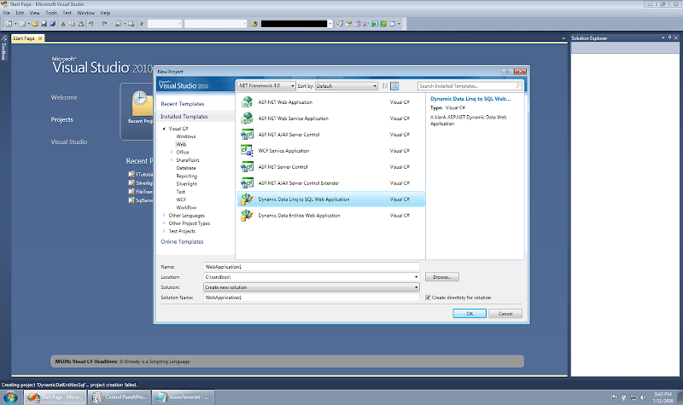Click the Paste toolbar icon
The width and height of the screenshot is (683, 405).
80,24
